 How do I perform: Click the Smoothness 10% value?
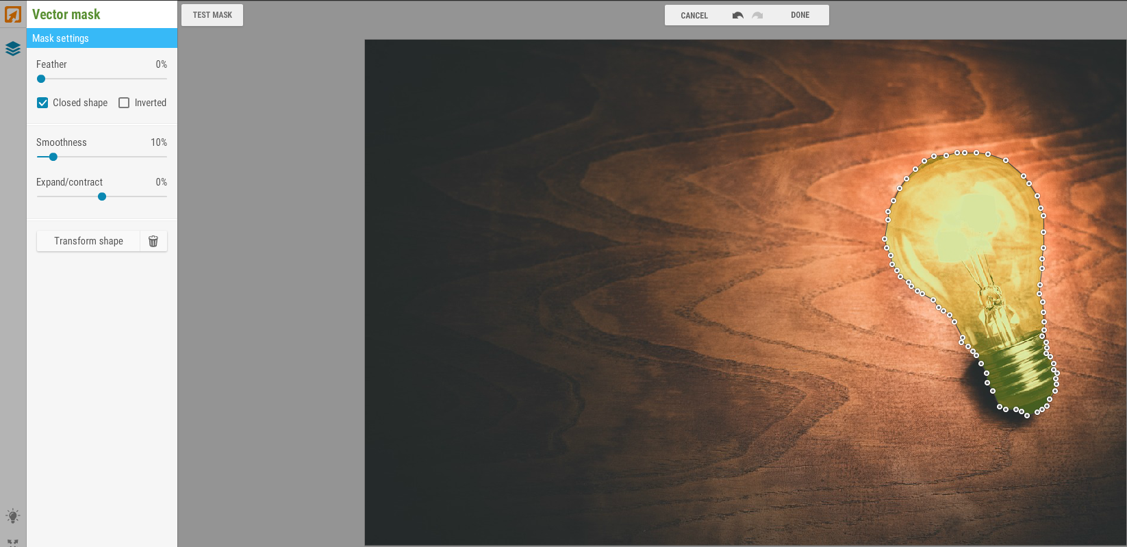[x=159, y=142]
